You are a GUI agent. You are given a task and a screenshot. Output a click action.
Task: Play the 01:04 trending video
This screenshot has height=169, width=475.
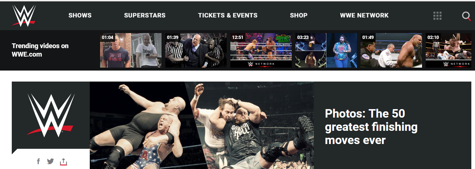(131, 50)
